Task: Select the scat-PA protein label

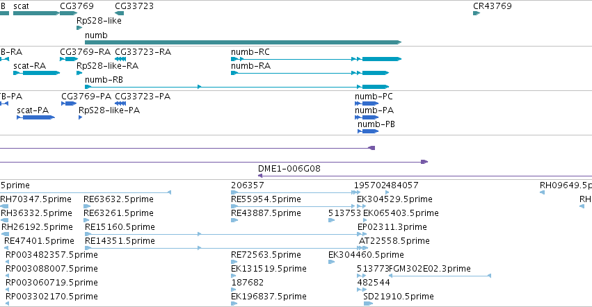Action: [x=33, y=110]
